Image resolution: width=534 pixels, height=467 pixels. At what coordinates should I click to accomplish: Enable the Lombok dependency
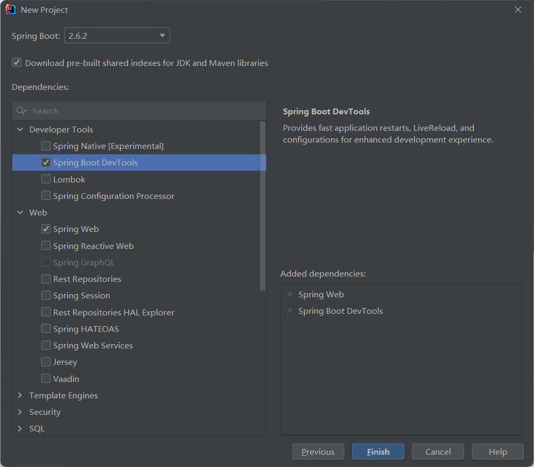click(46, 179)
